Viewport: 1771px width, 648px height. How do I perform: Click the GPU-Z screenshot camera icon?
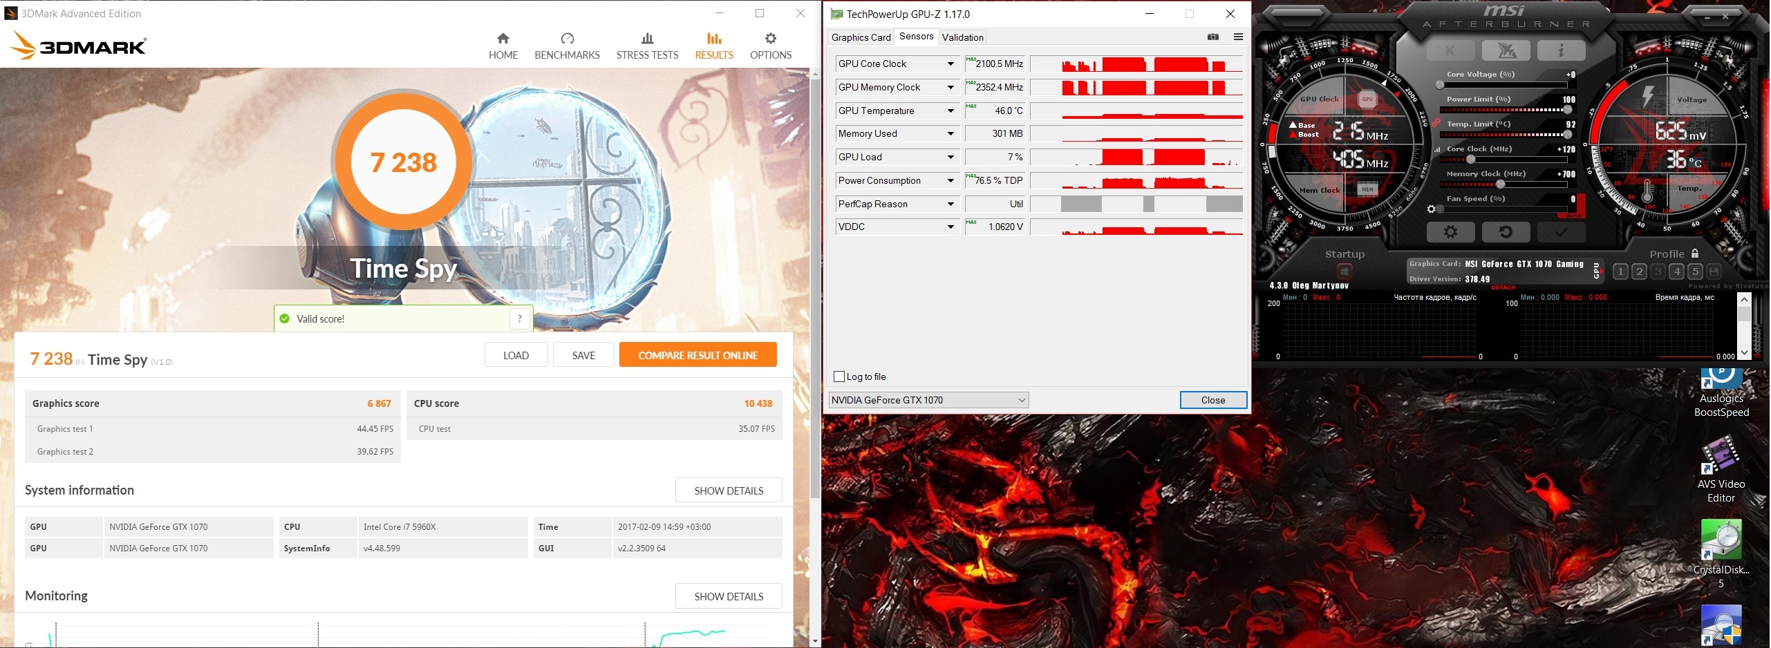coord(1213,37)
